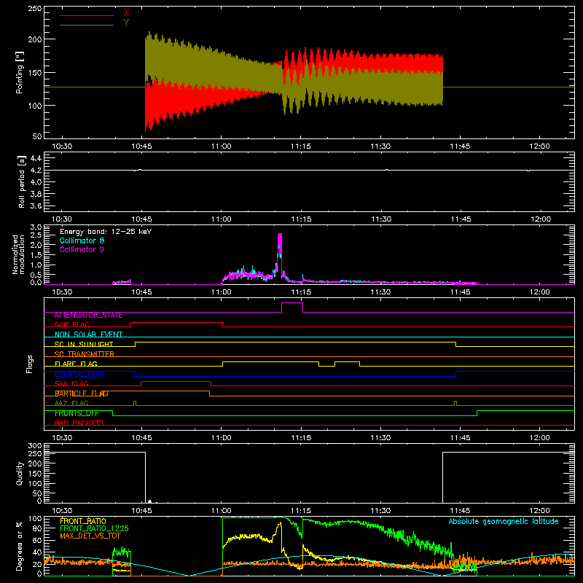583x583 pixels.
Task: Click the green FRONTS_OFF label
Action: 77,413
